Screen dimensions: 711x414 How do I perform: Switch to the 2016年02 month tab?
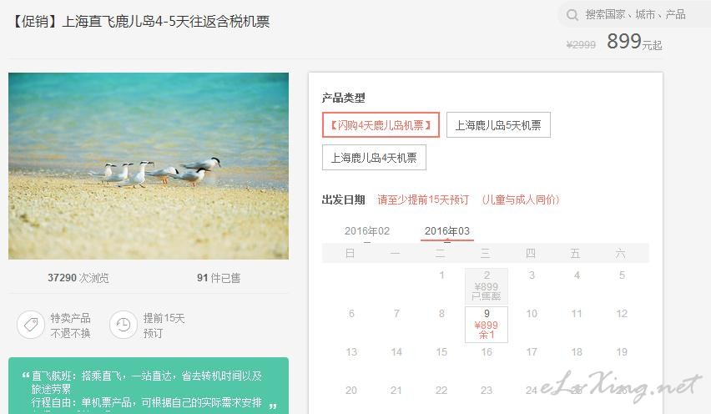click(x=367, y=231)
